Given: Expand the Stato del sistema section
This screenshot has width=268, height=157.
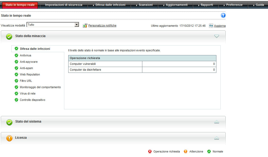Looking at the screenshot, I should coord(217,122).
